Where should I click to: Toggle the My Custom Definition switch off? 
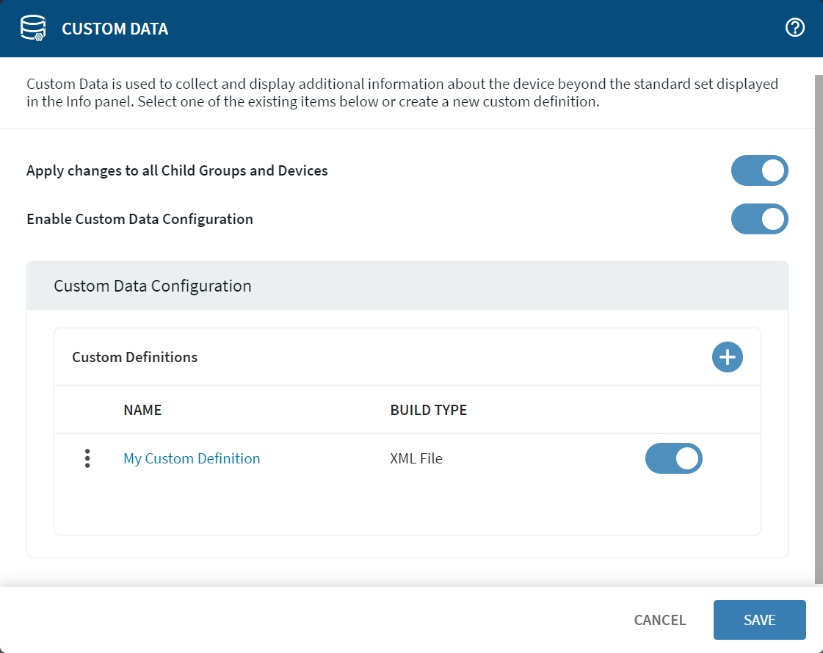(673, 458)
